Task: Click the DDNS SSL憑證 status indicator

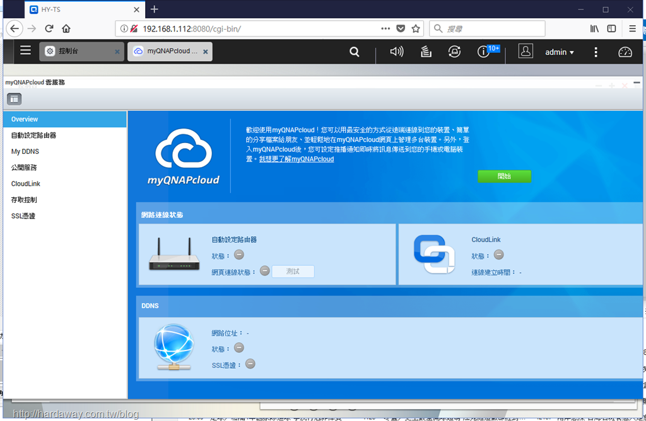Action: [x=250, y=364]
